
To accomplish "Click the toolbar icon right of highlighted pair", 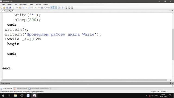I will point(59,8).
